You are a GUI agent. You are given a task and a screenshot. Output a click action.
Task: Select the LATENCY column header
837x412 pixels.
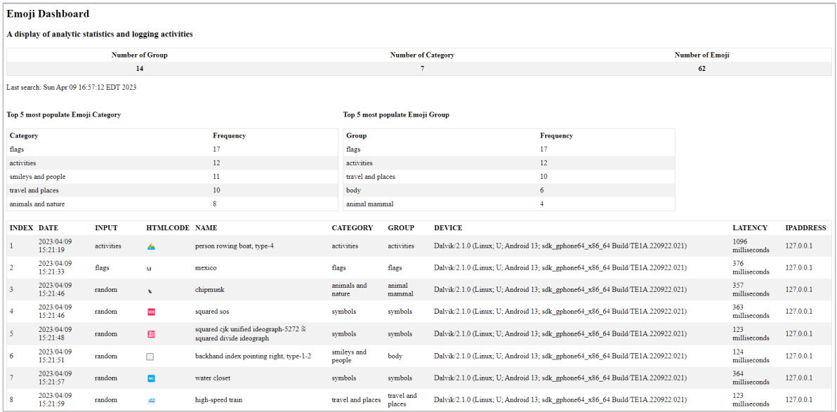click(750, 227)
